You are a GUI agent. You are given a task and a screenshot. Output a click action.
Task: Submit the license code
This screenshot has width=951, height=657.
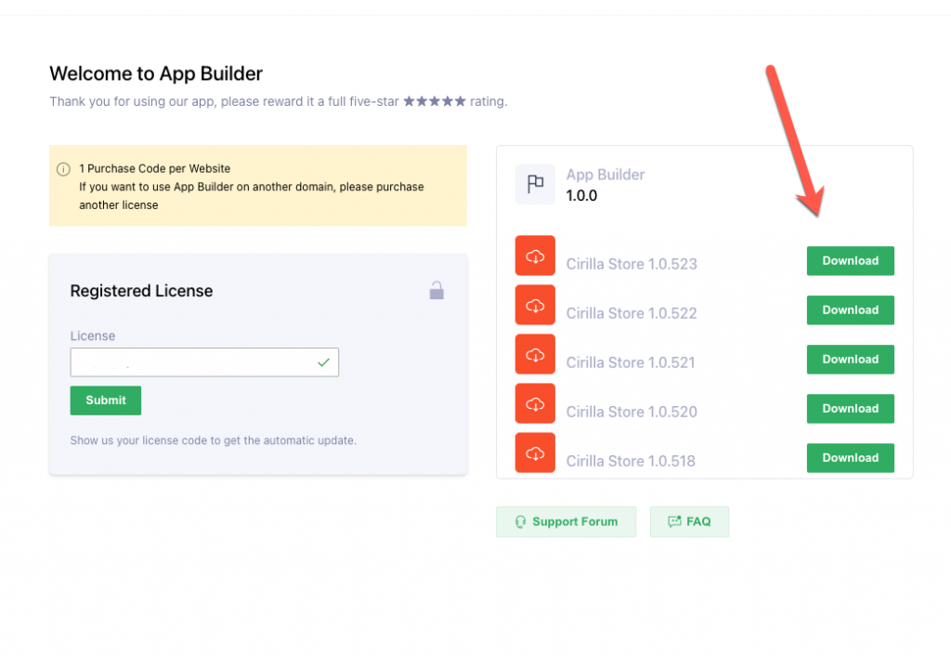tap(106, 401)
